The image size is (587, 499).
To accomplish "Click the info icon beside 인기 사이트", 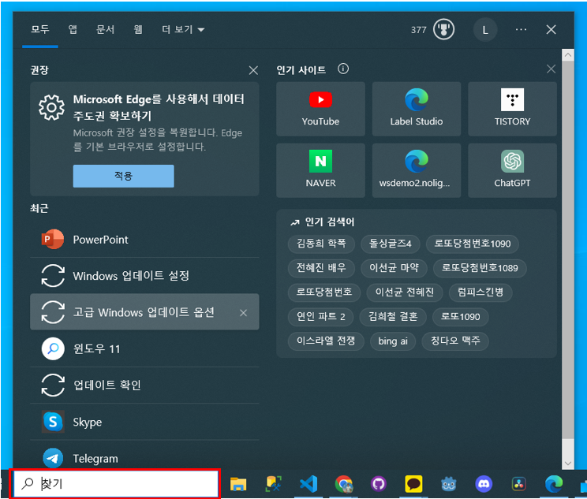I will tap(343, 69).
